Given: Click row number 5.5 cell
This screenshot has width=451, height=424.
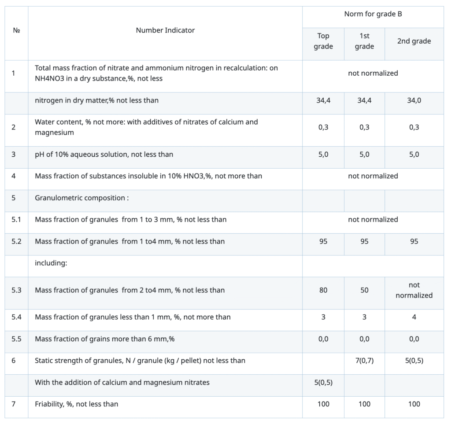Looking at the screenshot, I should click(17, 339).
